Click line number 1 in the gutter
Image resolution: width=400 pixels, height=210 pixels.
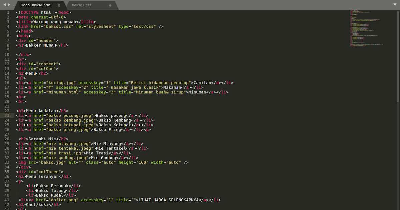coord(9,12)
